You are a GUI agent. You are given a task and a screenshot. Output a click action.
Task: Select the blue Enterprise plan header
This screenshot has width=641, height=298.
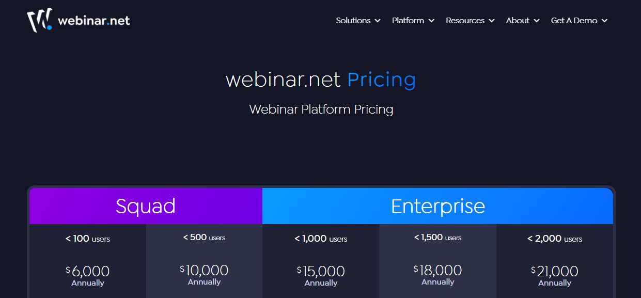437,206
